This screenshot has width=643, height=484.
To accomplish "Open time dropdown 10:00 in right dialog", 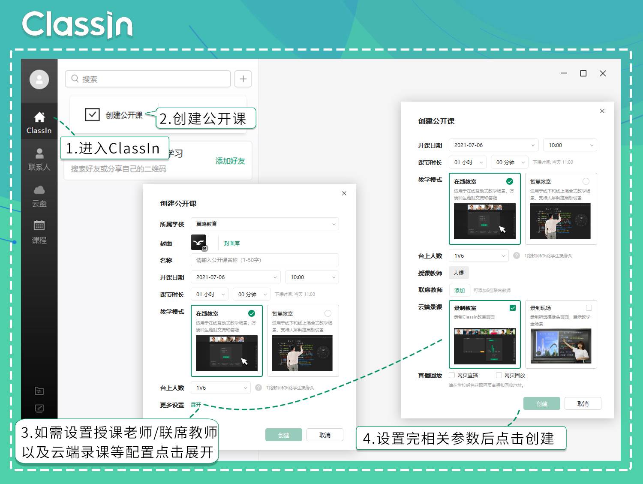I will tap(570, 145).
